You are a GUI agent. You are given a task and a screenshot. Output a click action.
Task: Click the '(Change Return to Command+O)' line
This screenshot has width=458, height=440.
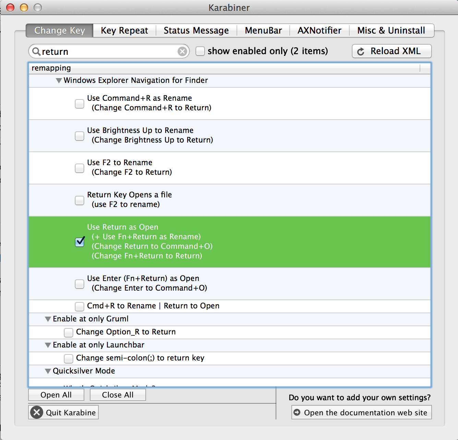pos(152,246)
